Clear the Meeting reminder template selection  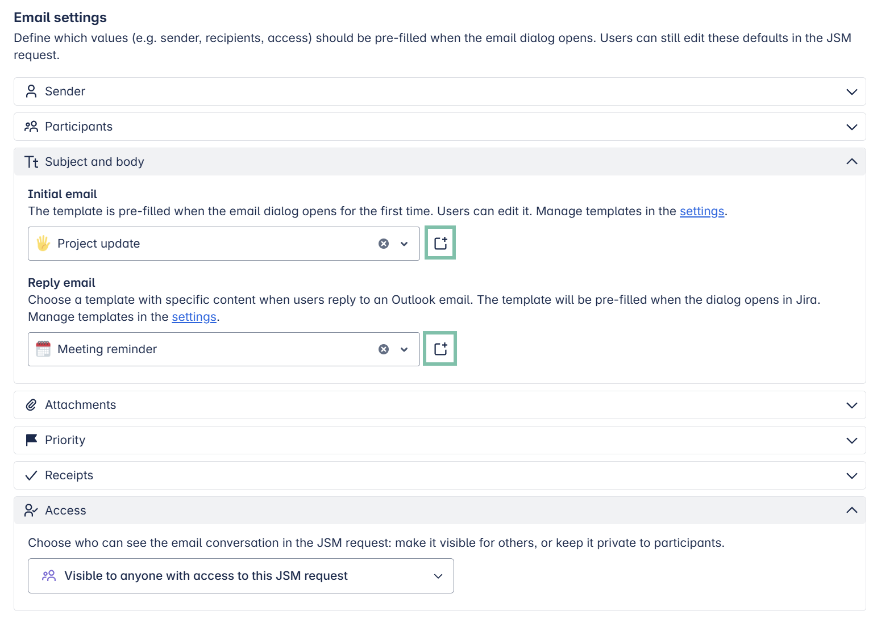(384, 349)
